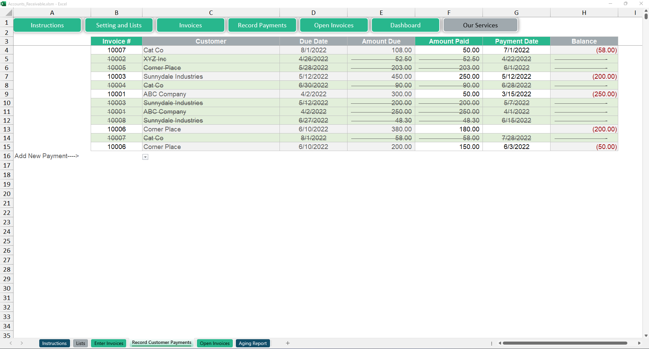649x349 pixels.
Task: Click the select all corner triangle
Action: pos(9,13)
